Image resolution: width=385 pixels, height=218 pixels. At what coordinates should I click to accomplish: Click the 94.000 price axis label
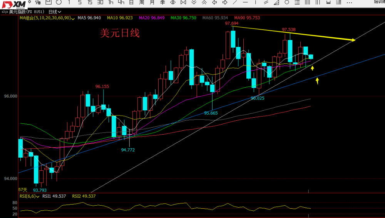pos(10,179)
